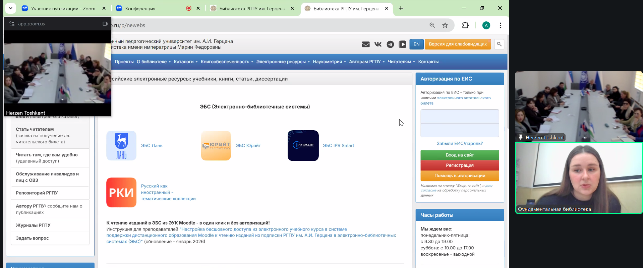Open the VK social network icon
The image size is (643, 268).
[x=378, y=44]
